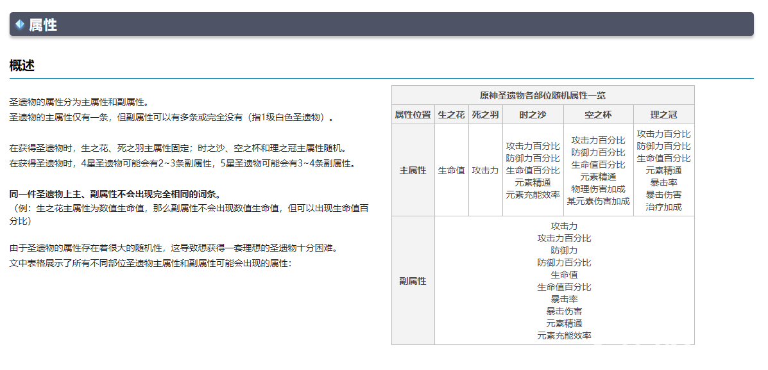Click 暴击率 in the 理之冠 column
Viewport: 768px width, 370px height.
(x=663, y=182)
